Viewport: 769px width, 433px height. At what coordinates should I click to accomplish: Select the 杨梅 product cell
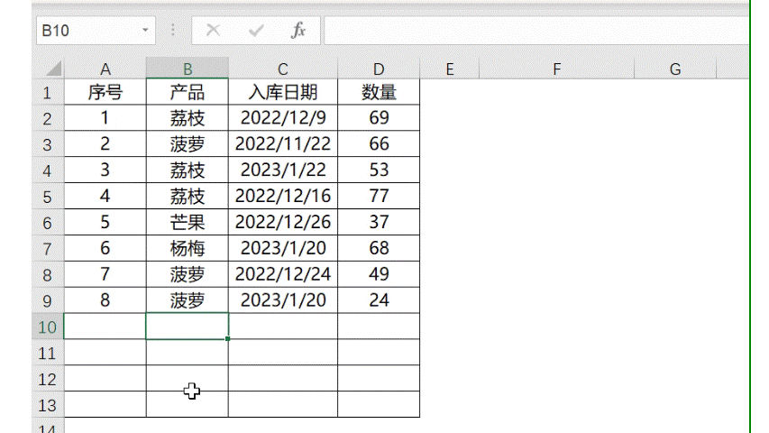tap(188, 248)
